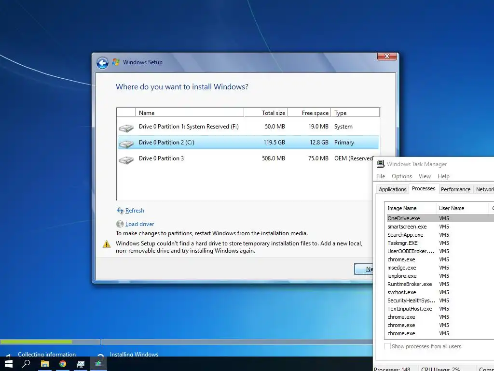This screenshot has width=494, height=371.
Task: Click the drive icon for Partition 1 System Reserved
Action: click(x=126, y=128)
